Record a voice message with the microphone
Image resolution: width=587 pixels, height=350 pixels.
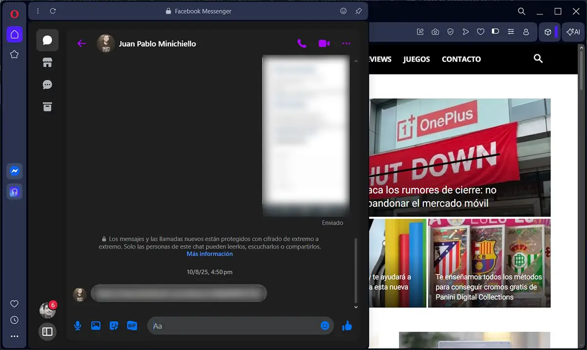point(77,325)
